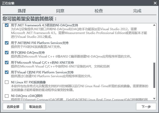The width and height of the screenshot is (159, 113).
Task: Check the NI Linux RT PXI系统镜像 checkbox
Action: [x=7, y=82]
